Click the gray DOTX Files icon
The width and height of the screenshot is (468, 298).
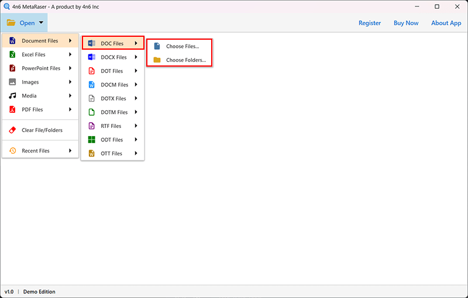click(x=92, y=98)
